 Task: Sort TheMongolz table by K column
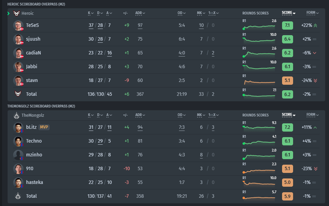(91, 115)
